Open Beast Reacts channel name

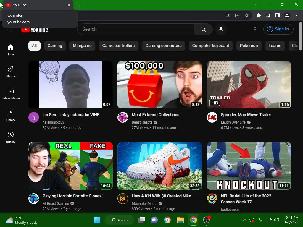[142, 122]
